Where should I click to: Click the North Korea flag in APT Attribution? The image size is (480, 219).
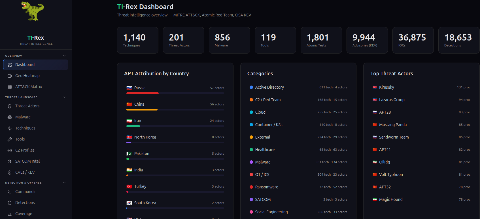point(129,137)
